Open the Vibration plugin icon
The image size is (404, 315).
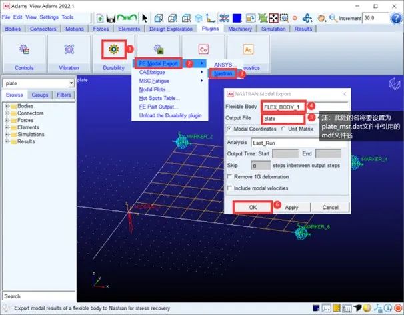click(69, 49)
